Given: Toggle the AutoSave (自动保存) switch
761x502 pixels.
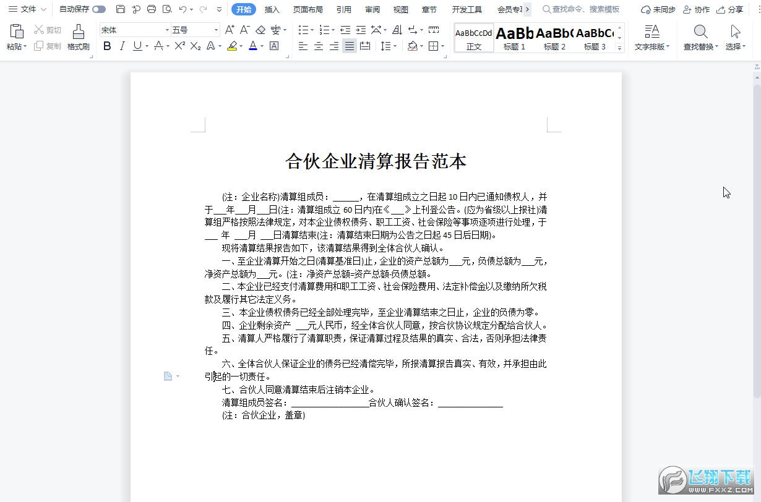Looking at the screenshot, I should (x=99, y=9).
